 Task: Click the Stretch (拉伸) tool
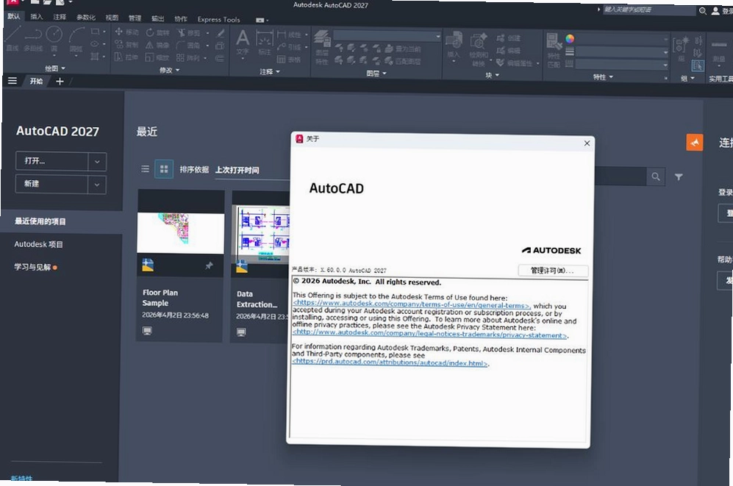(x=126, y=57)
